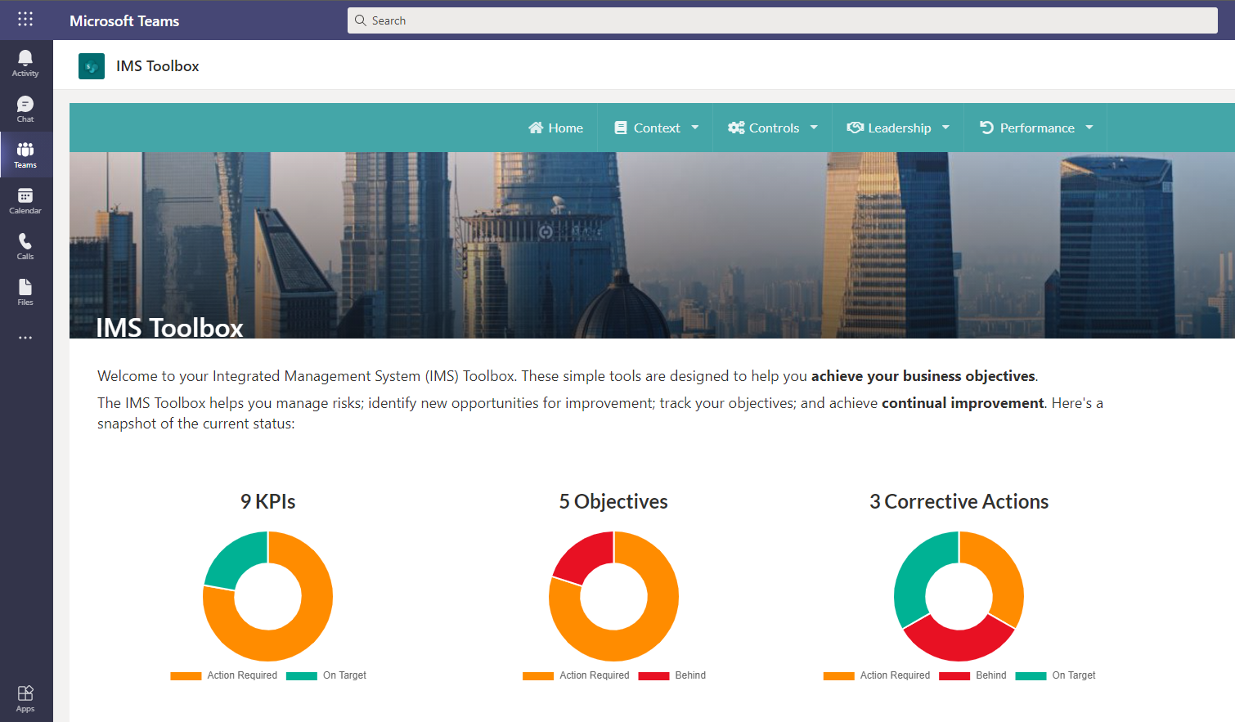Go to the Home menu item

pyautogui.click(x=556, y=128)
